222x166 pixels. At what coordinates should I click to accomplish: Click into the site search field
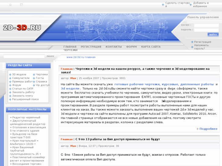pos(24,56)
